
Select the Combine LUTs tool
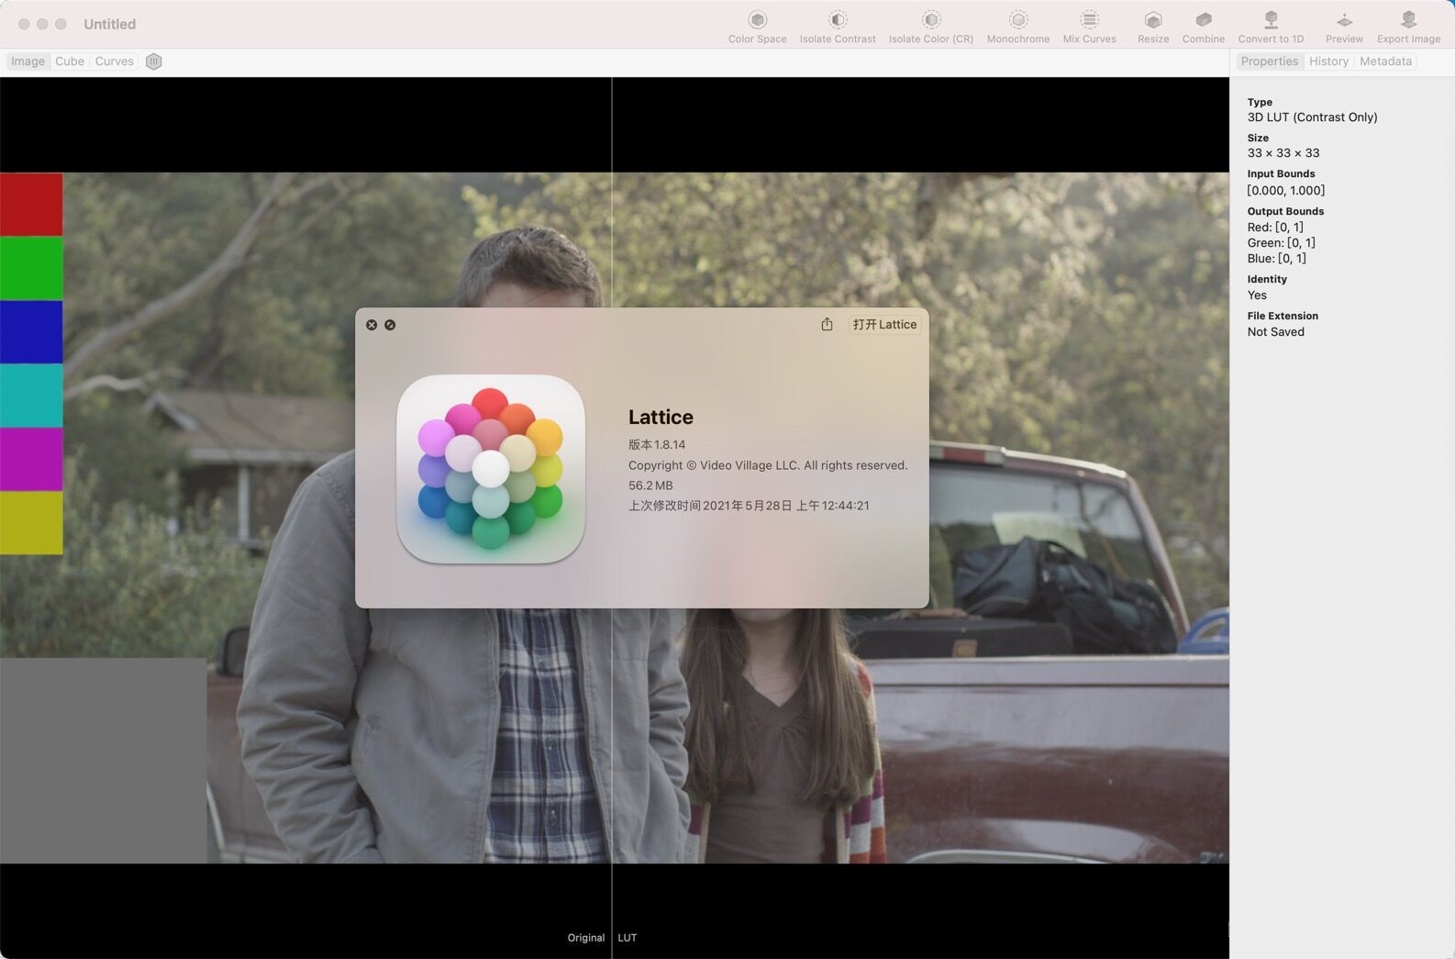click(1203, 27)
